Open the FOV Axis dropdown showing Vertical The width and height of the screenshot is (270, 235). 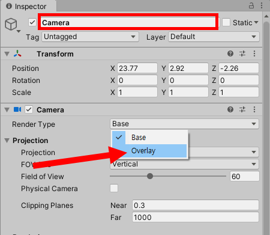[184, 164]
